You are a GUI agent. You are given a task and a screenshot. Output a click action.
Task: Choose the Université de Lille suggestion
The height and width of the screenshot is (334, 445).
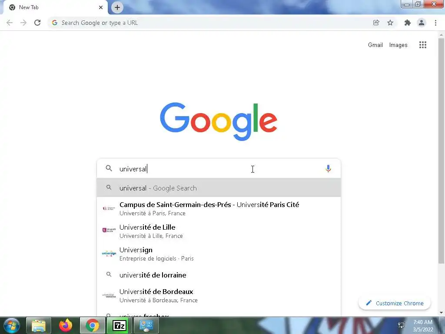point(219,231)
